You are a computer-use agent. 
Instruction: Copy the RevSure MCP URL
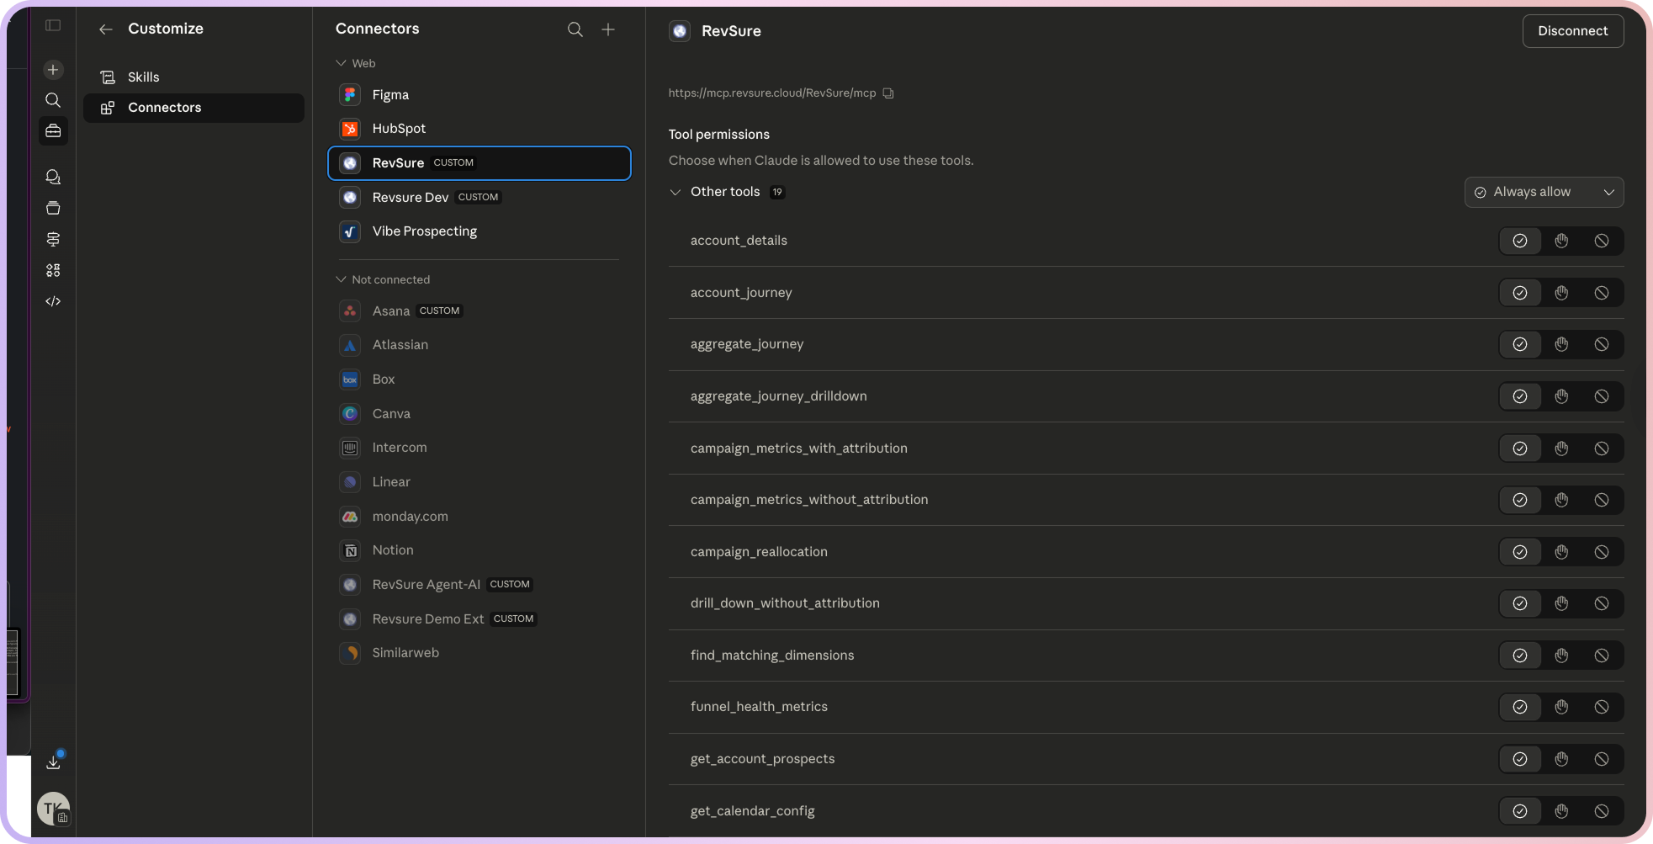888,93
